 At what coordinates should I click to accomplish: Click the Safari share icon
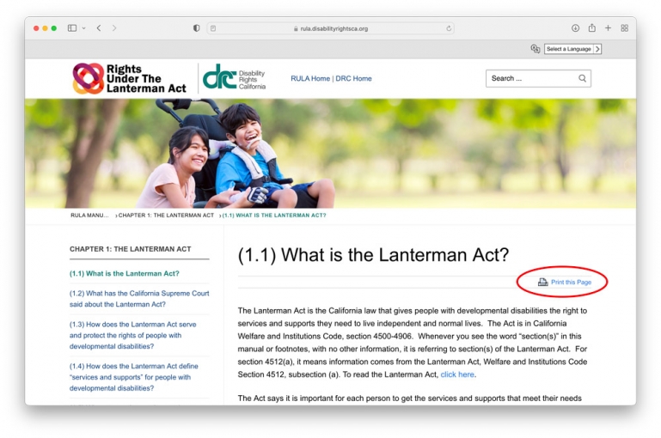click(592, 27)
